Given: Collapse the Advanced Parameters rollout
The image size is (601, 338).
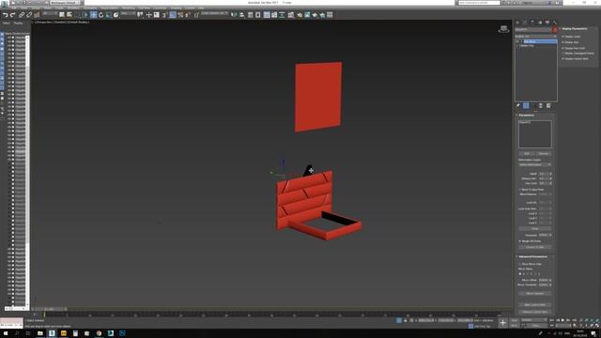Looking at the screenshot, I should coord(532,256).
